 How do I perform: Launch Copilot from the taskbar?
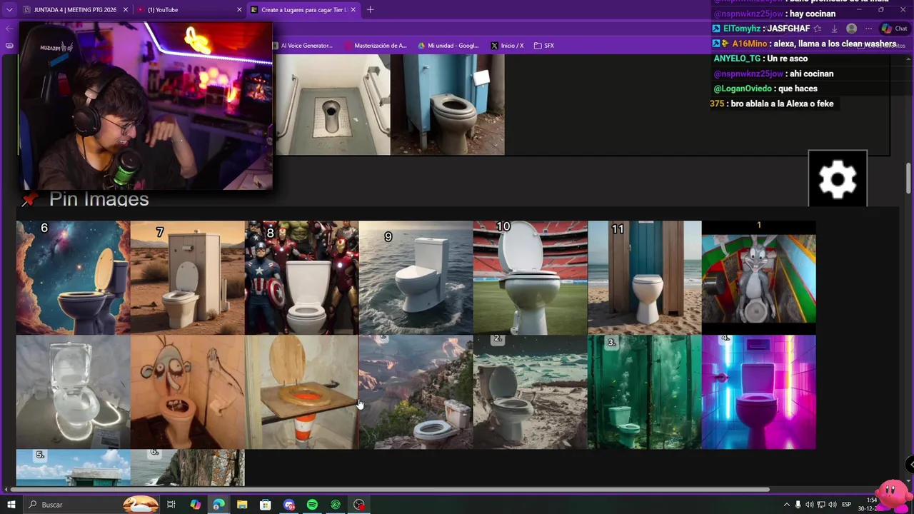(x=196, y=505)
